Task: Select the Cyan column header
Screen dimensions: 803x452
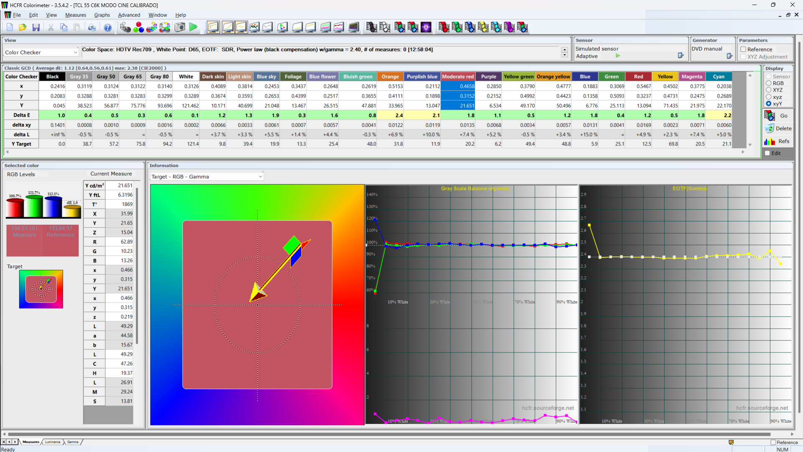Action: pyautogui.click(x=719, y=77)
